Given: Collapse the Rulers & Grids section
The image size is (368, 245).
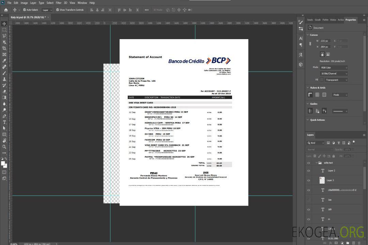Looking at the screenshot, I should pyautogui.click(x=308, y=87).
